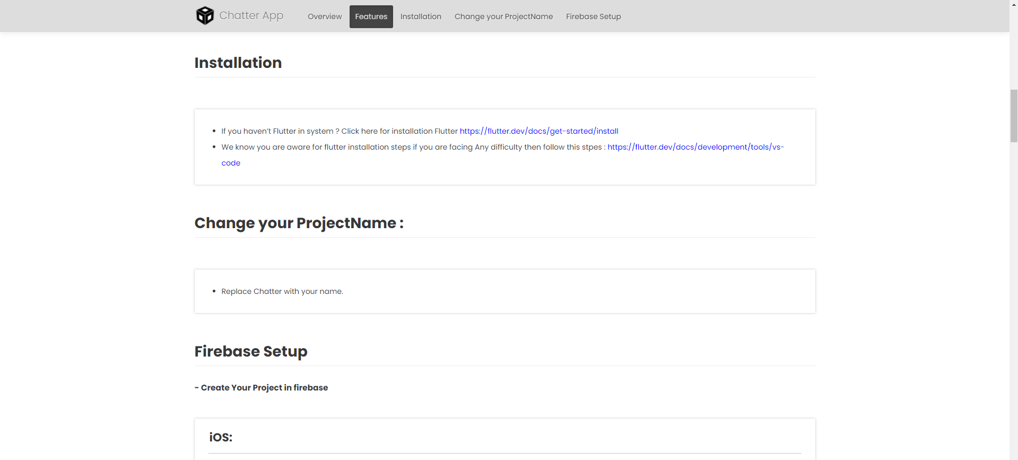Open the Overview nav item
Viewport: 1018px width, 460px height.
point(325,16)
